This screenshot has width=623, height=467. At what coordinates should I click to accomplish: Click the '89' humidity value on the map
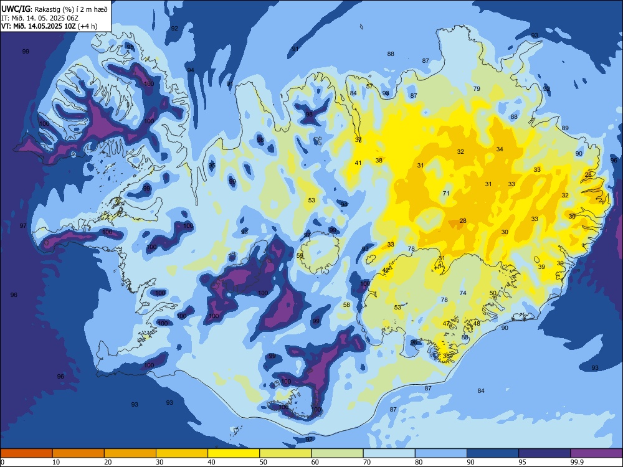click(565, 128)
